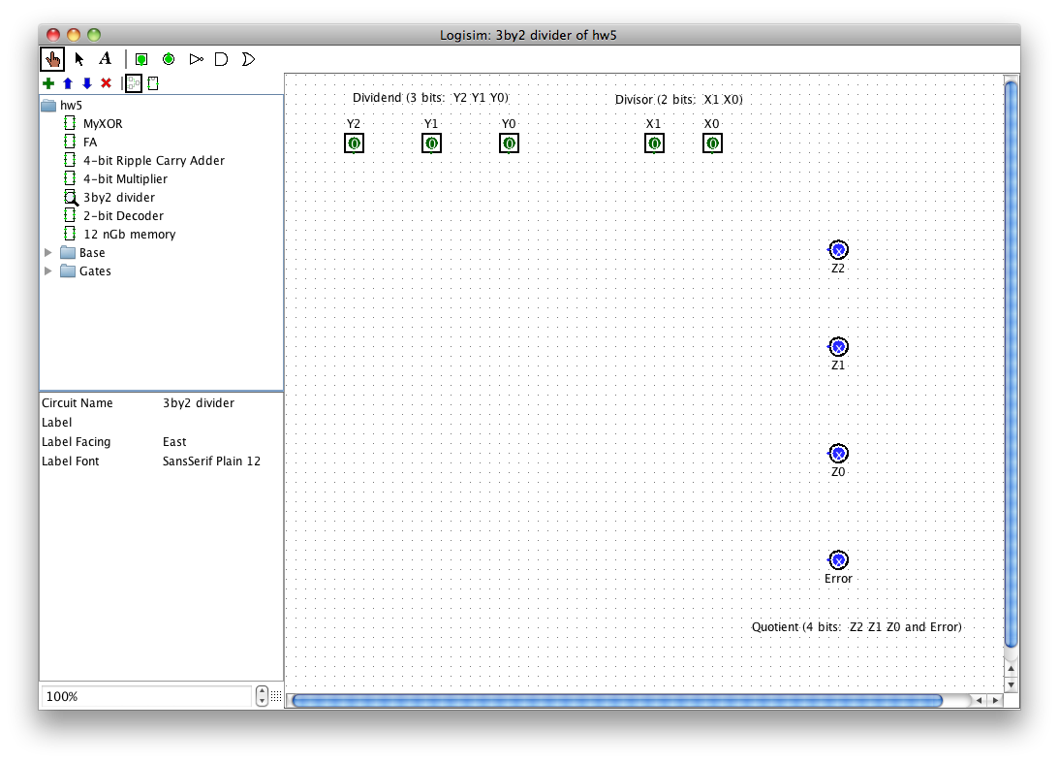Toggle input pin Y0
The image size is (1059, 763).
pos(509,143)
